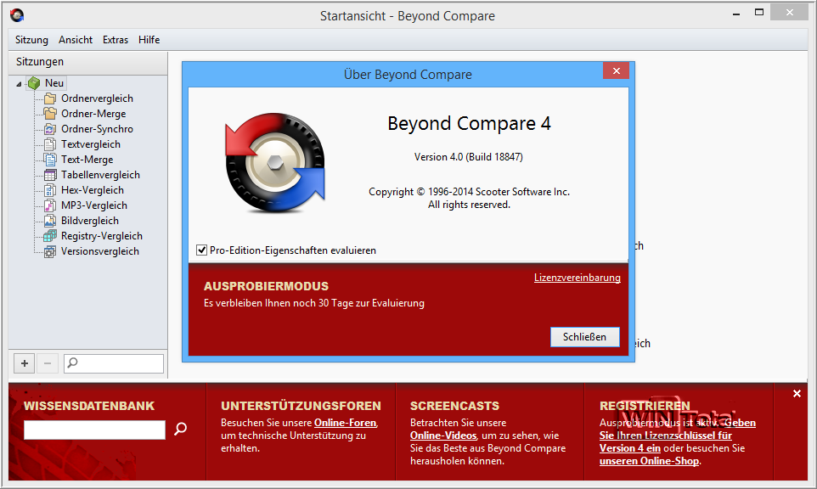Click the green Neu cube icon

pyautogui.click(x=34, y=83)
